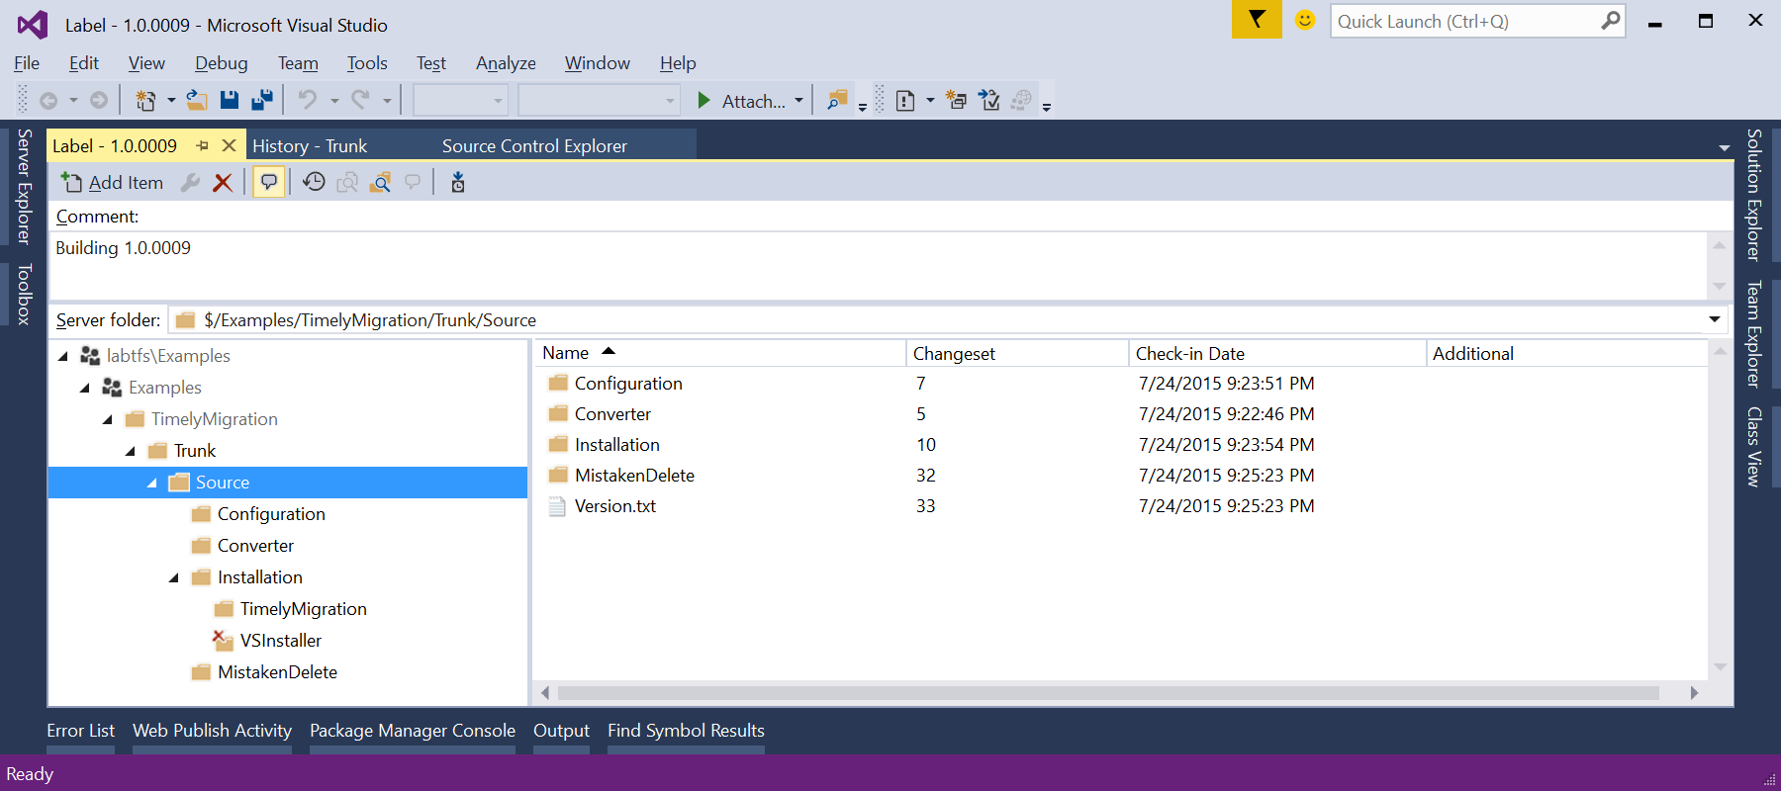Open the Team menu
This screenshot has width=1781, height=791.
(x=298, y=63)
